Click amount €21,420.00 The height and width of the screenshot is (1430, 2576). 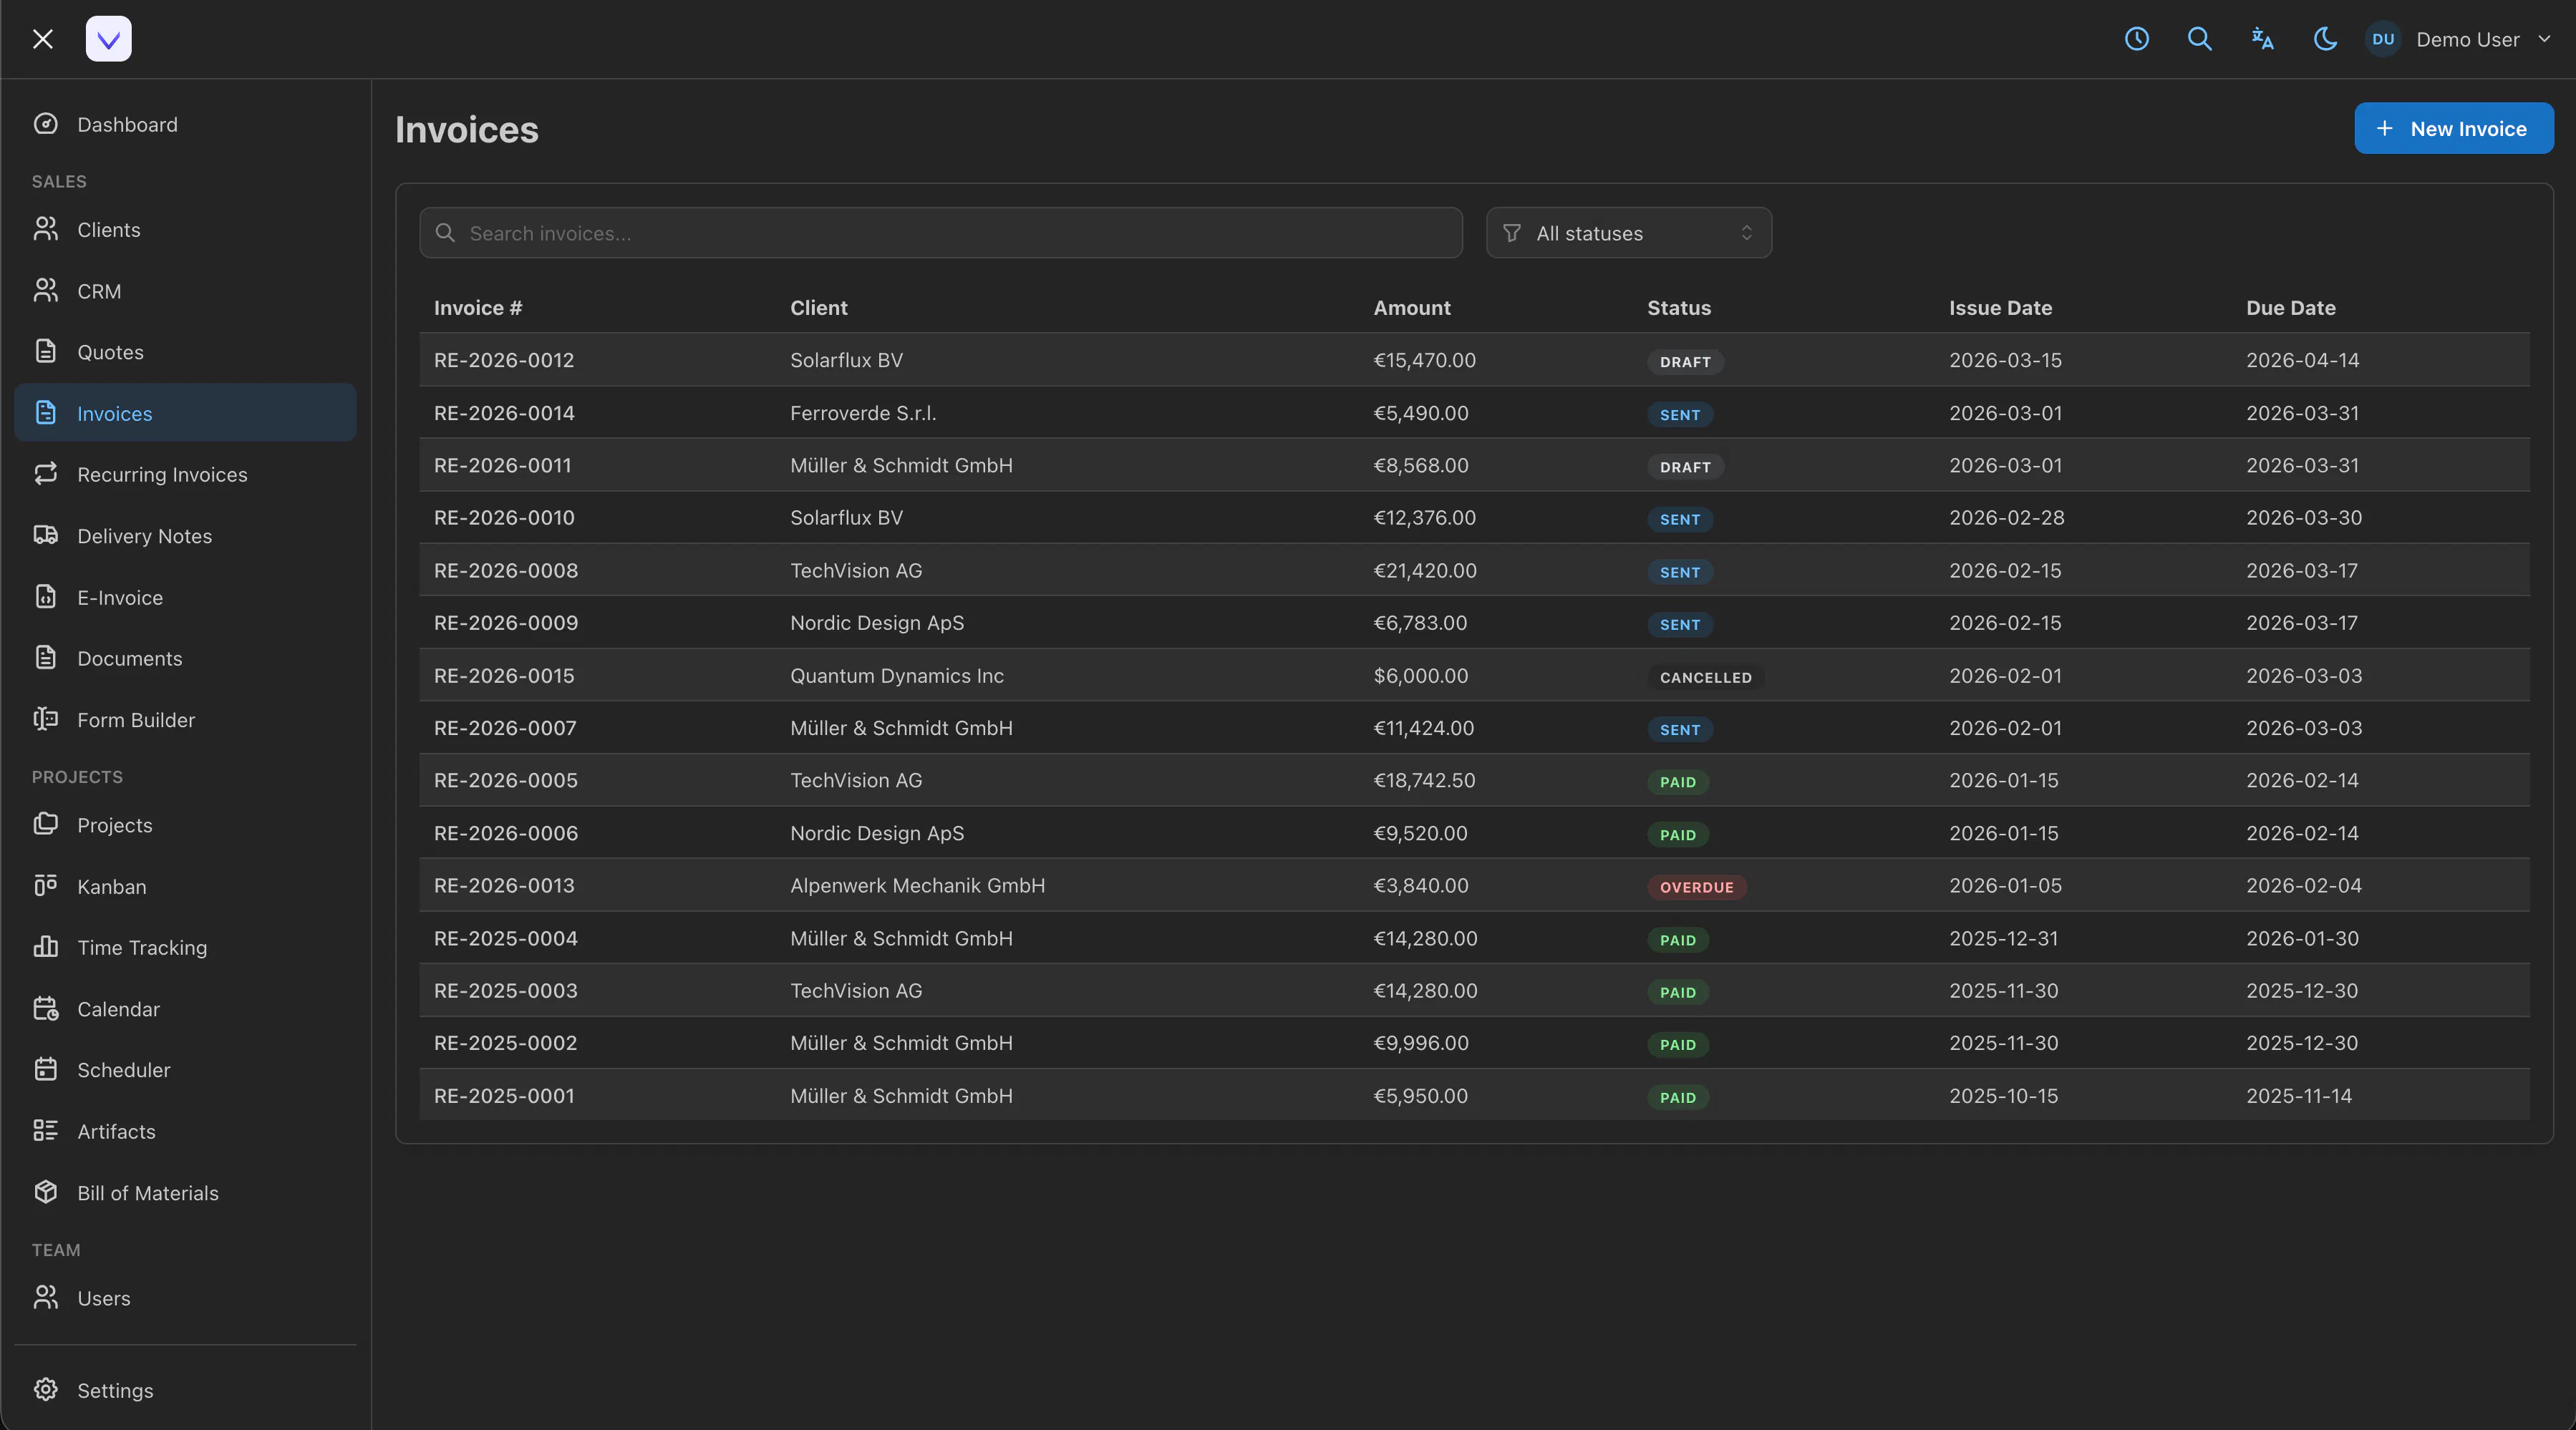click(1425, 570)
